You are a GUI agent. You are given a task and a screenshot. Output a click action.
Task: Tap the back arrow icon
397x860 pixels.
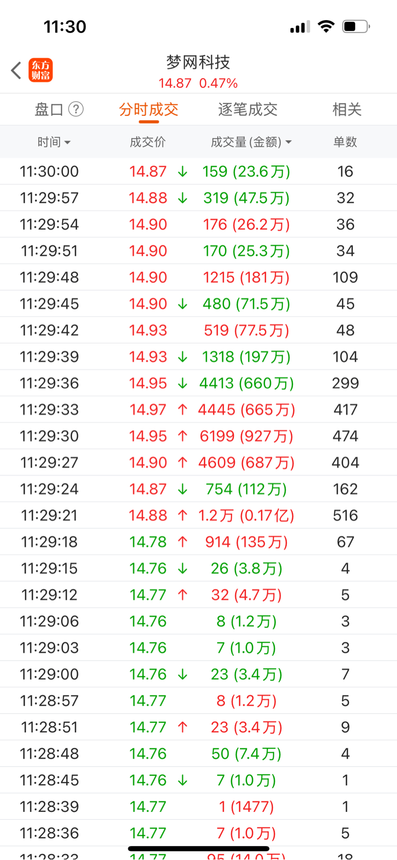pos(16,70)
